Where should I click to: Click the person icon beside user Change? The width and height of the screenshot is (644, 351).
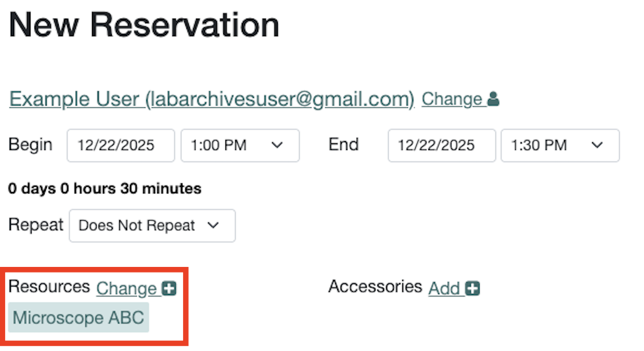point(493,99)
